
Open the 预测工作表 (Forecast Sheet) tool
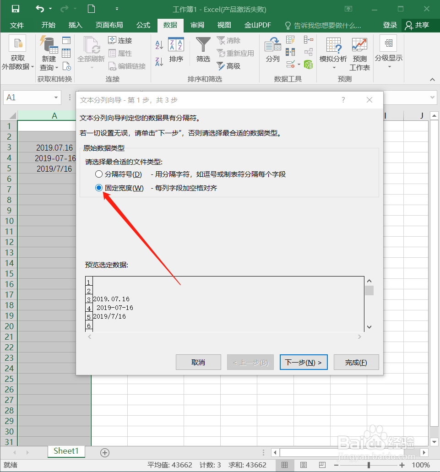point(359,53)
